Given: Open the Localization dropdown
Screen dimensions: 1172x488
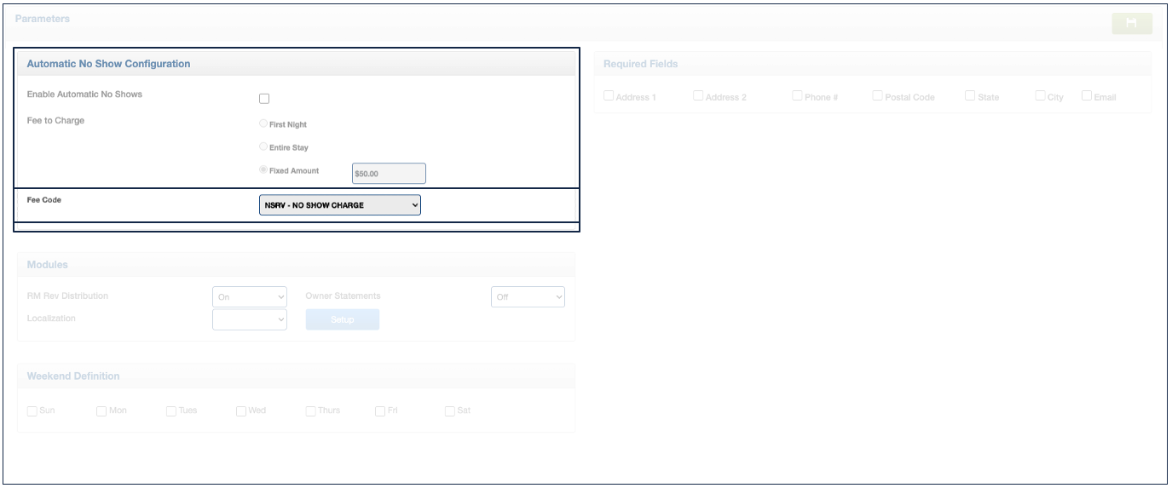Looking at the screenshot, I should [249, 319].
